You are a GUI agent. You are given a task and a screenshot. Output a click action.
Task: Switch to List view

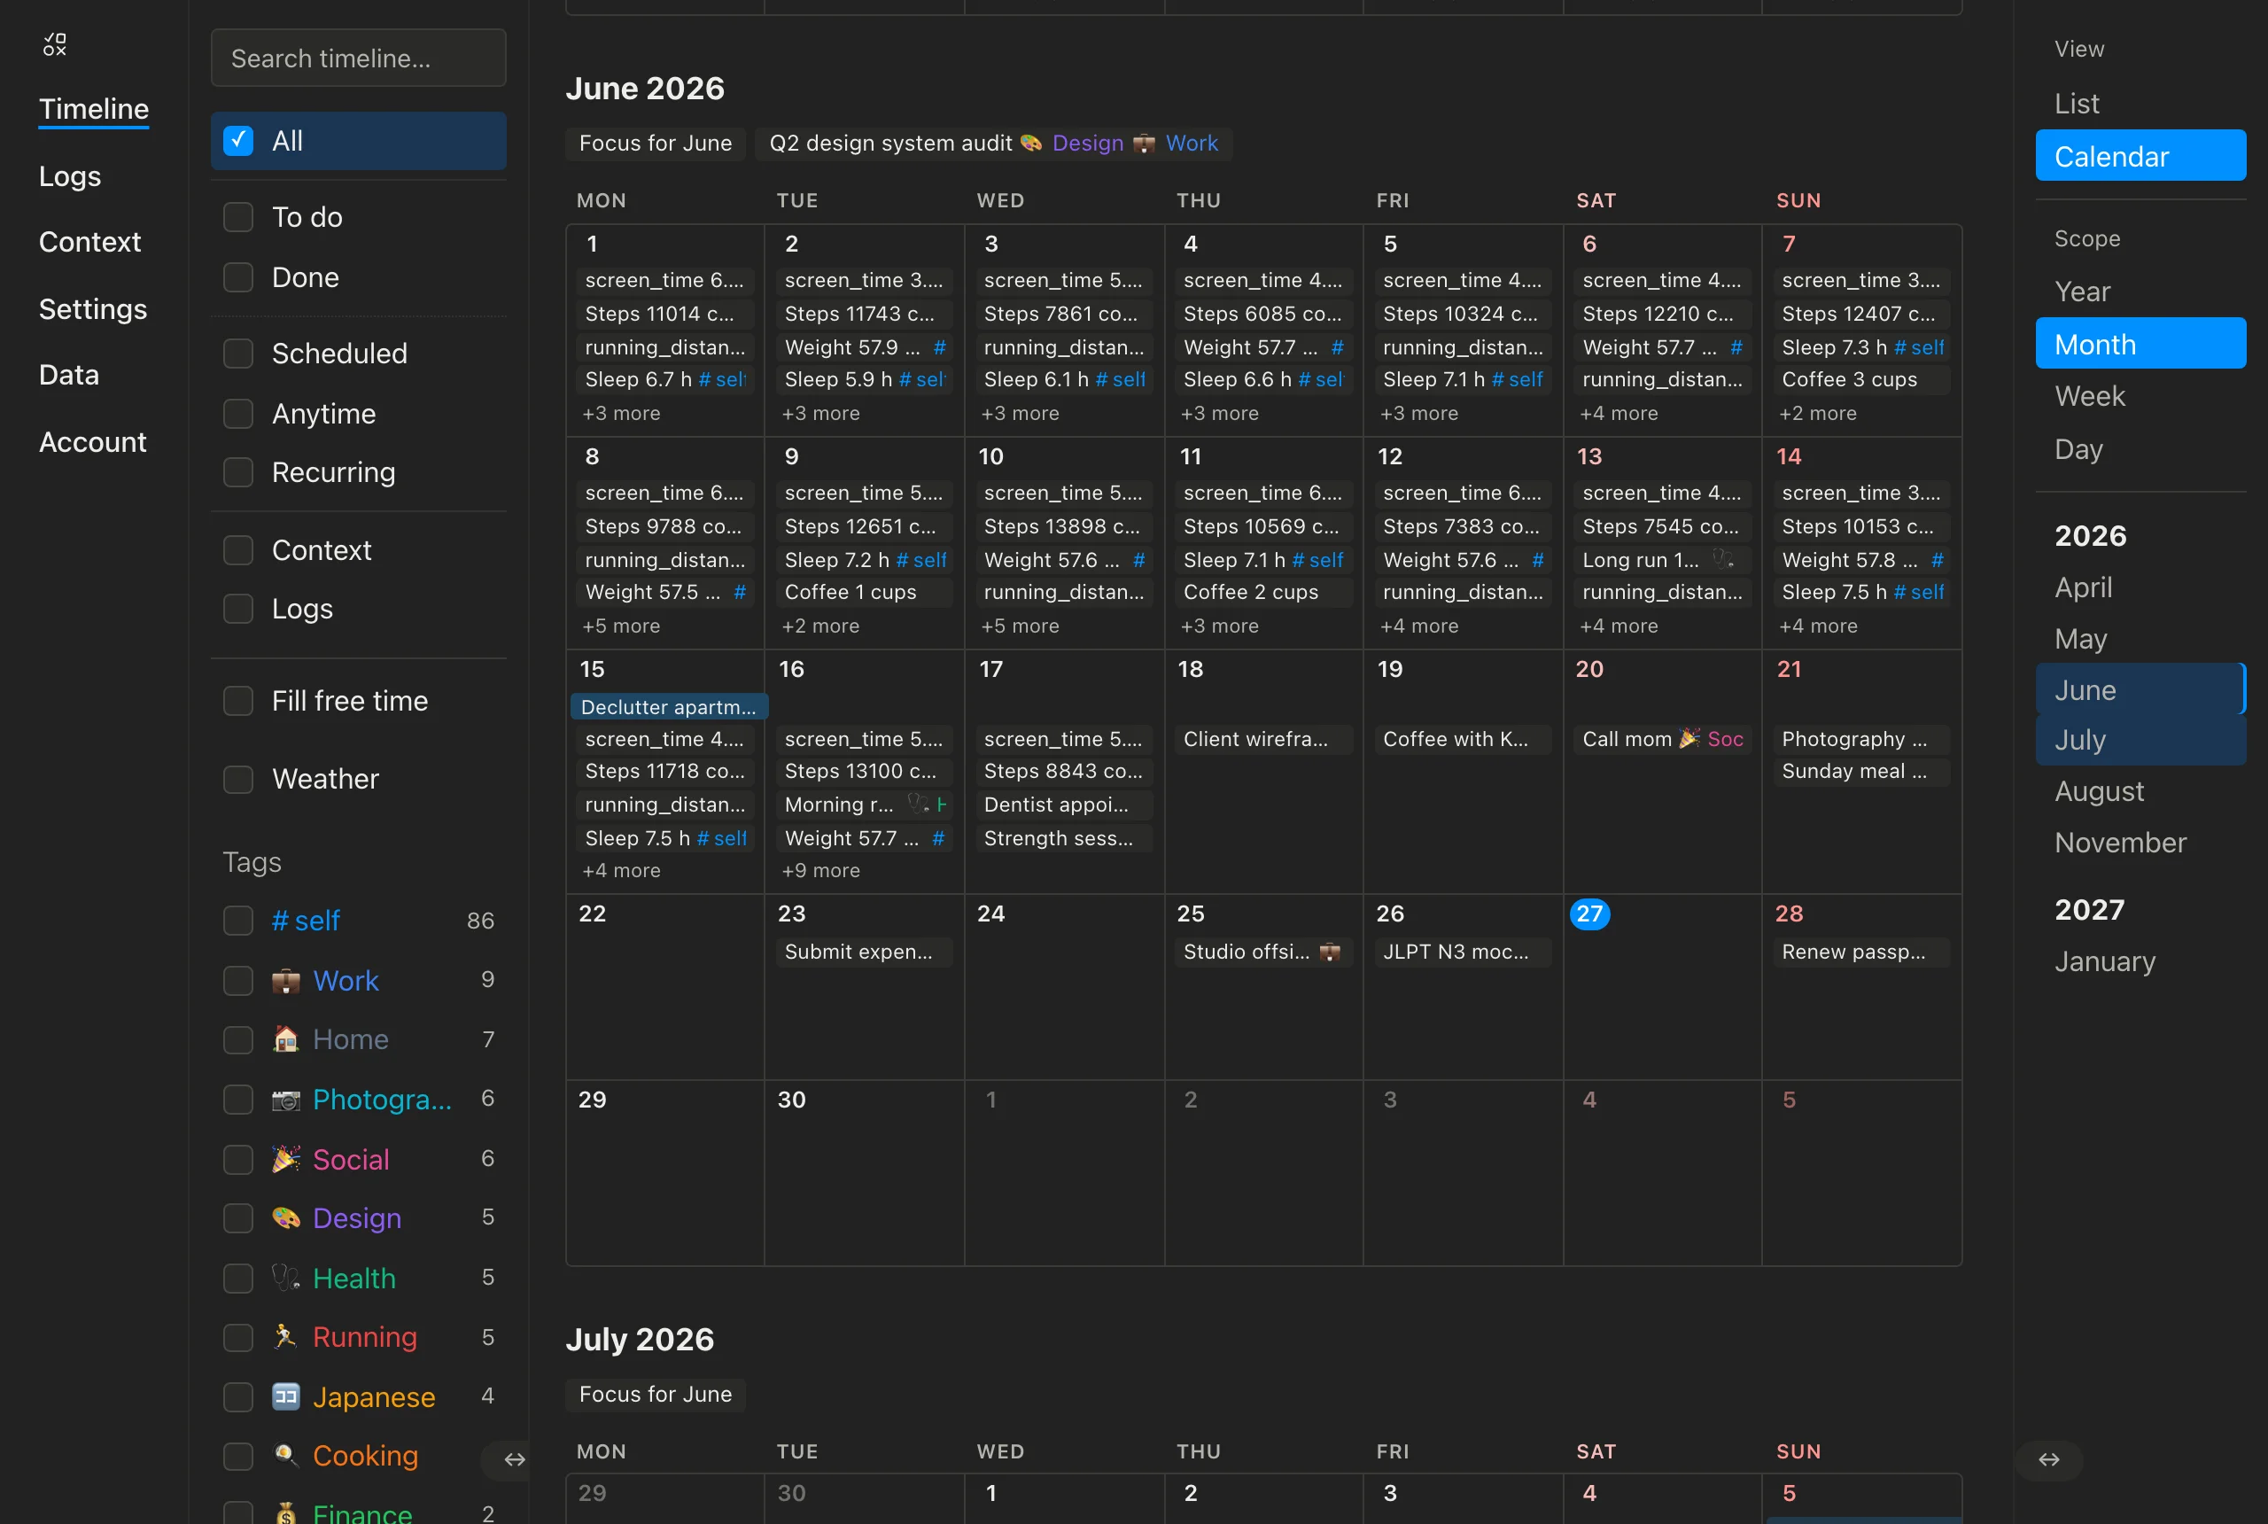2140,104
